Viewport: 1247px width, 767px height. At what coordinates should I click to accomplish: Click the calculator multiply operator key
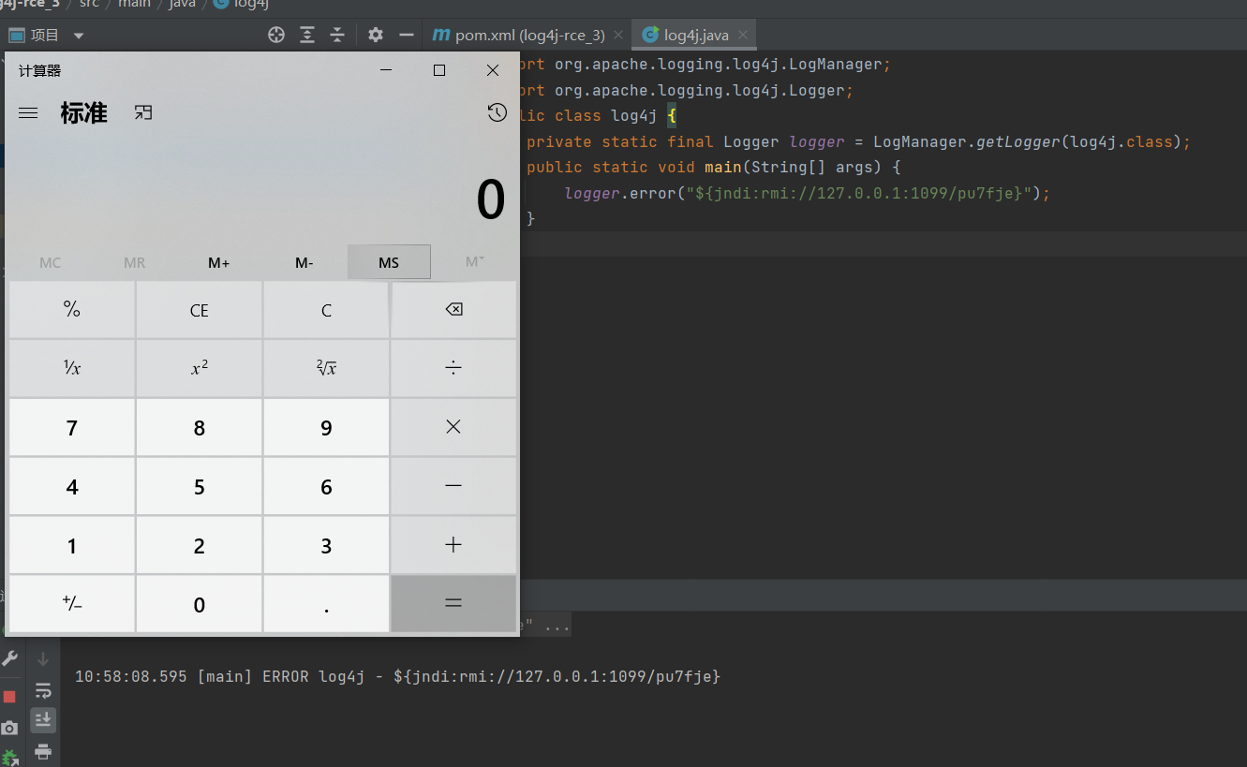tap(453, 427)
